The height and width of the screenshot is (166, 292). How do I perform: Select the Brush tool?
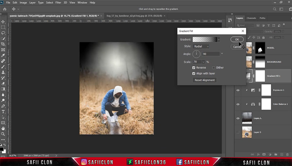(3, 67)
